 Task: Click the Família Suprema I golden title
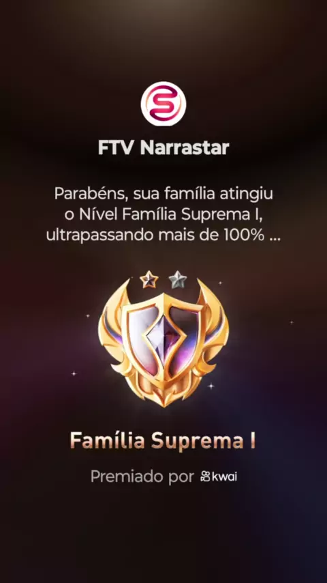coord(163,440)
